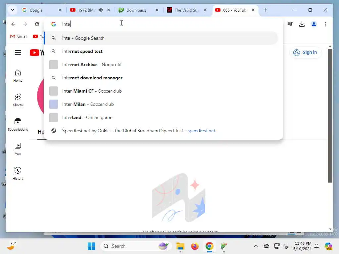
Task: Show hidden system tray icons
Action: click(x=256, y=246)
